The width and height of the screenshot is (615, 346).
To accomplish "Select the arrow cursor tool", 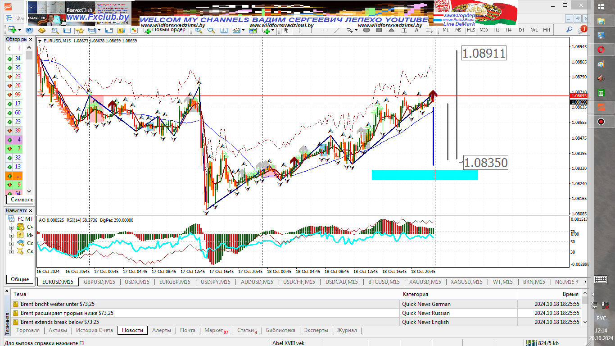I will click(x=286, y=30).
